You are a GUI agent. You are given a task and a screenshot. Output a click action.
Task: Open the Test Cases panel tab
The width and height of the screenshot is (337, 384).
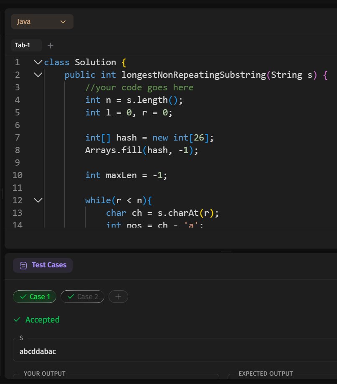point(43,265)
